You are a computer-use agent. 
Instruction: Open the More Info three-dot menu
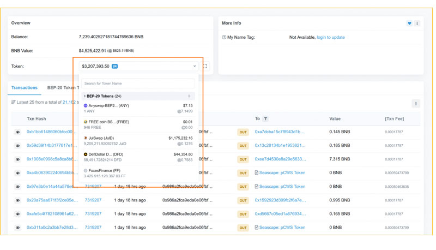coord(417,23)
